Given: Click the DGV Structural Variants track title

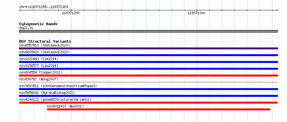Looking at the screenshot, I should pos(45,41).
